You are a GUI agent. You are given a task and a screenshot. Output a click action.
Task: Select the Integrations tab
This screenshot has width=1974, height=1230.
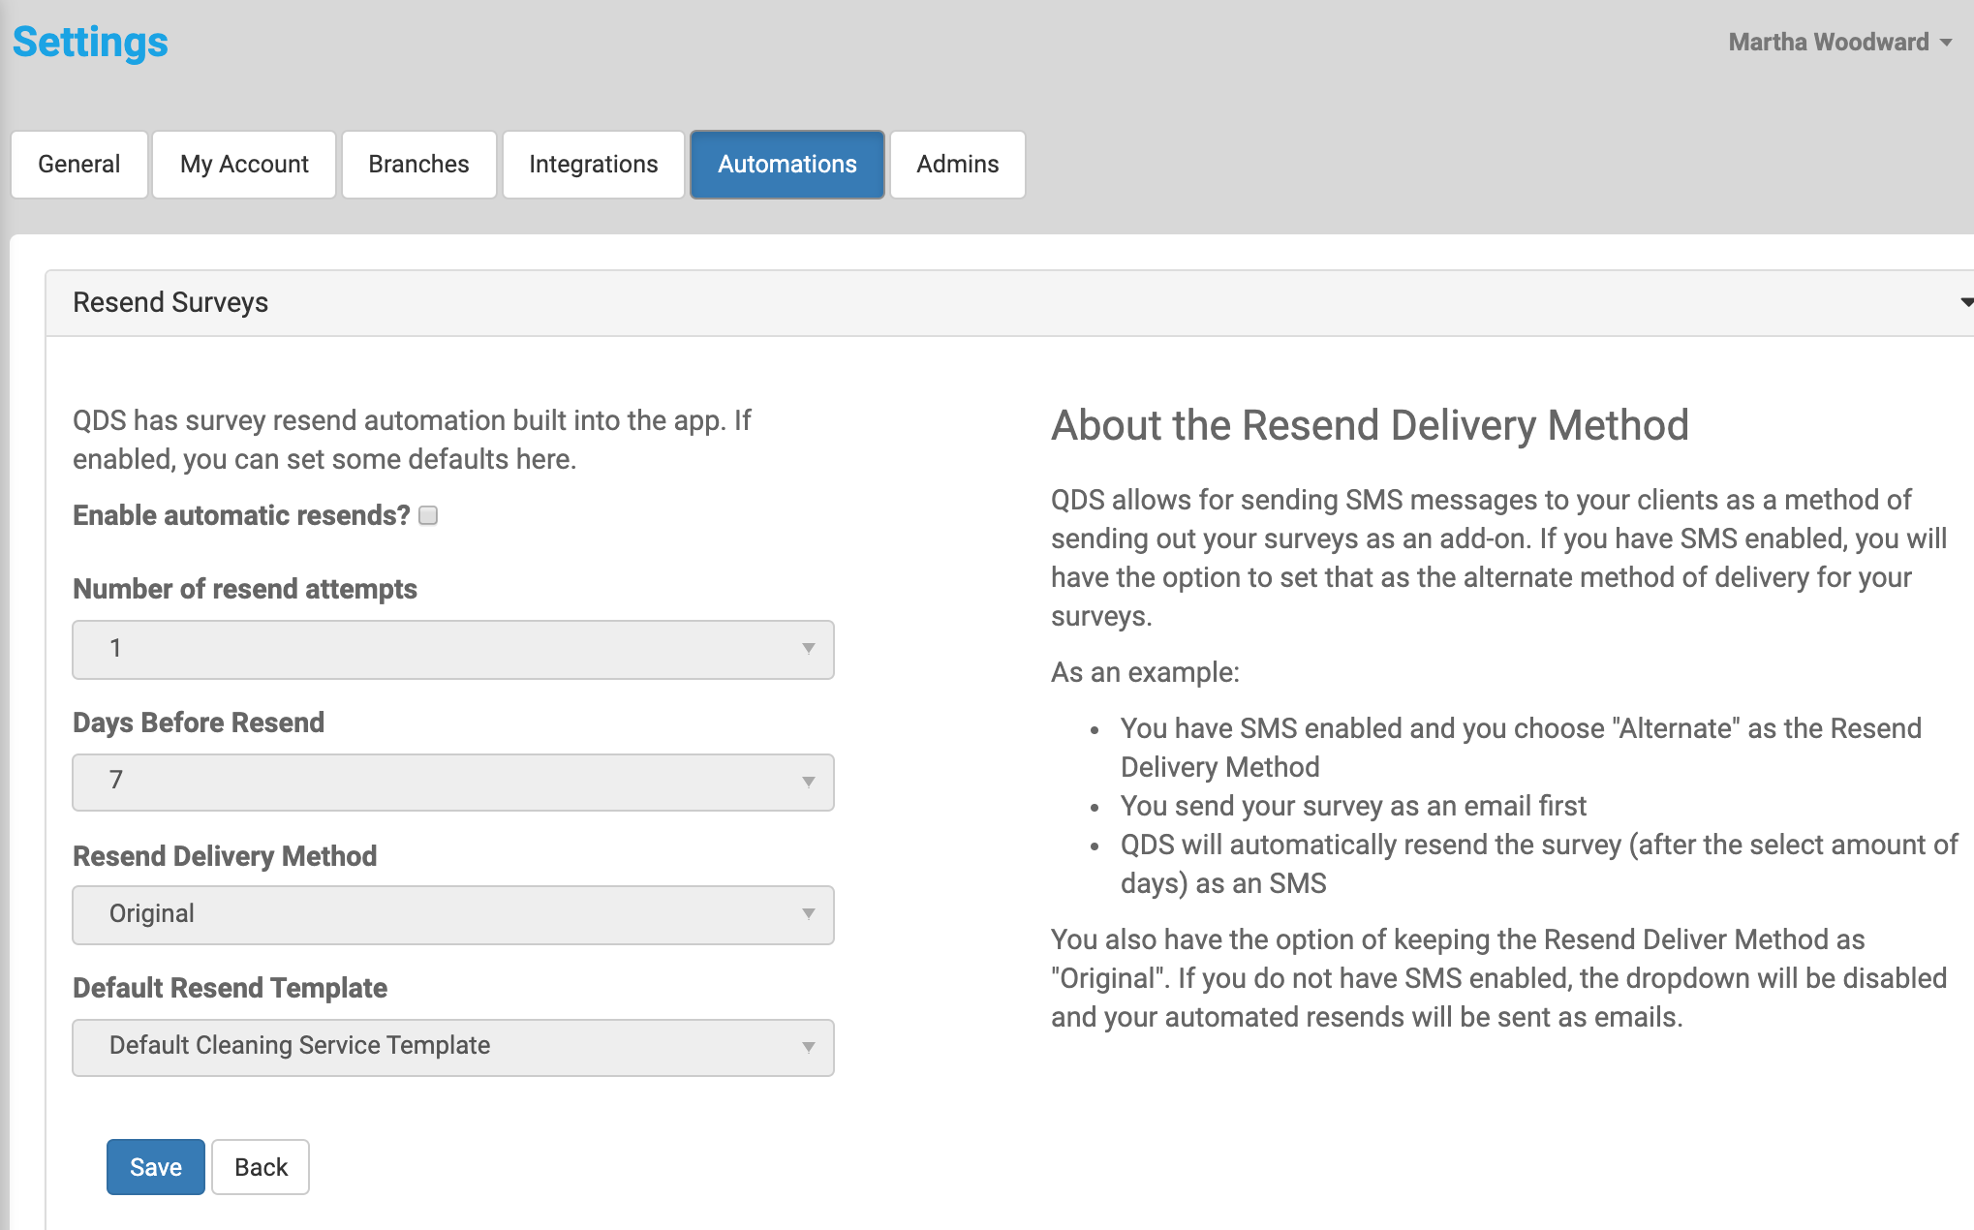tap(593, 165)
